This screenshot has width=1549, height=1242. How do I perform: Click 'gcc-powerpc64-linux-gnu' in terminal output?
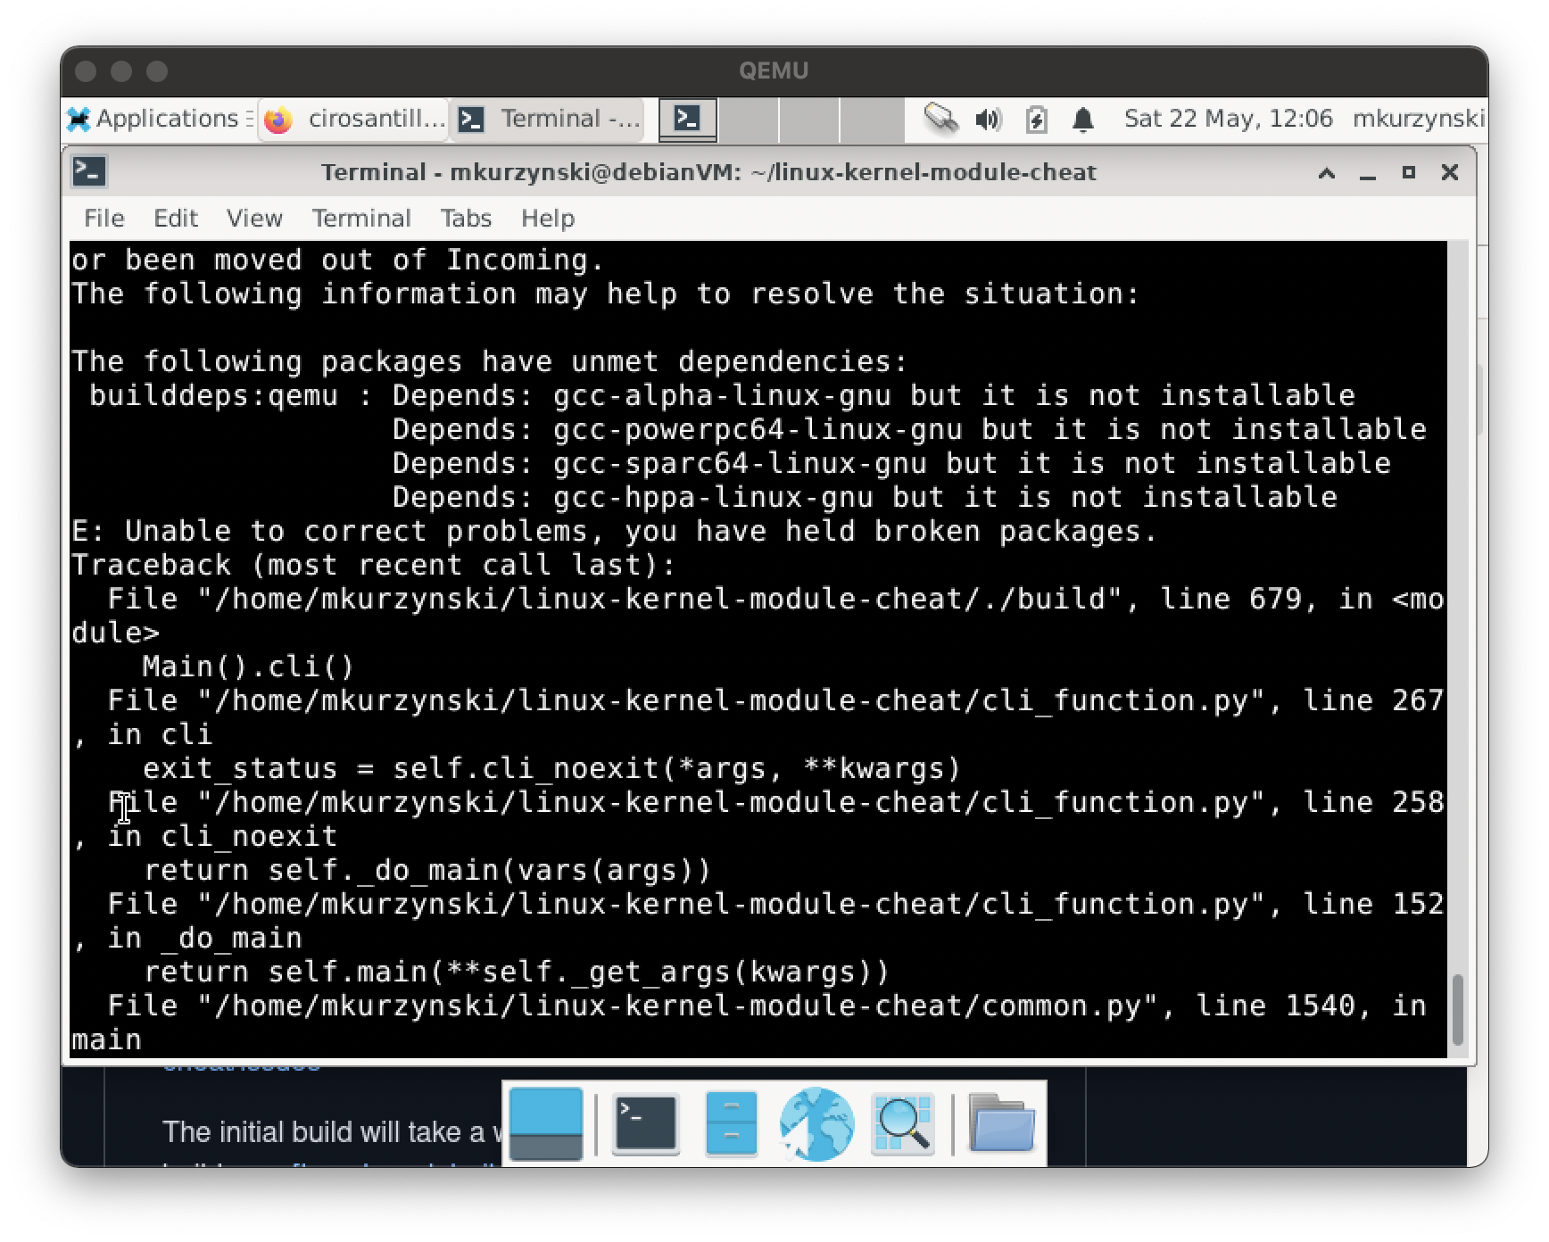point(758,429)
